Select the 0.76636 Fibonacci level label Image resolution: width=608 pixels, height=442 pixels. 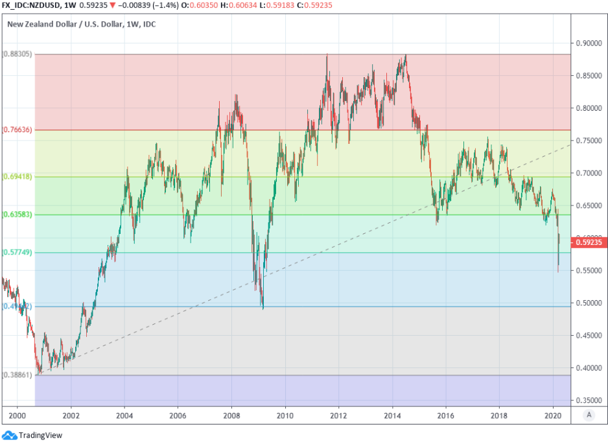pos(18,130)
